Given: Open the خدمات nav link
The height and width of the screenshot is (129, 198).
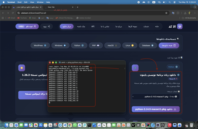Looking at the screenshot, I should click(x=146, y=26).
